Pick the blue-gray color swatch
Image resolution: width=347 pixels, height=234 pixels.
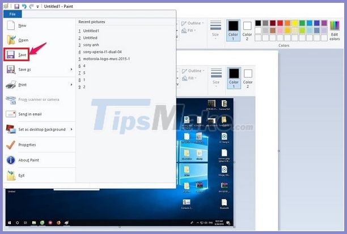pyautogui.click(x=317, y=30)
